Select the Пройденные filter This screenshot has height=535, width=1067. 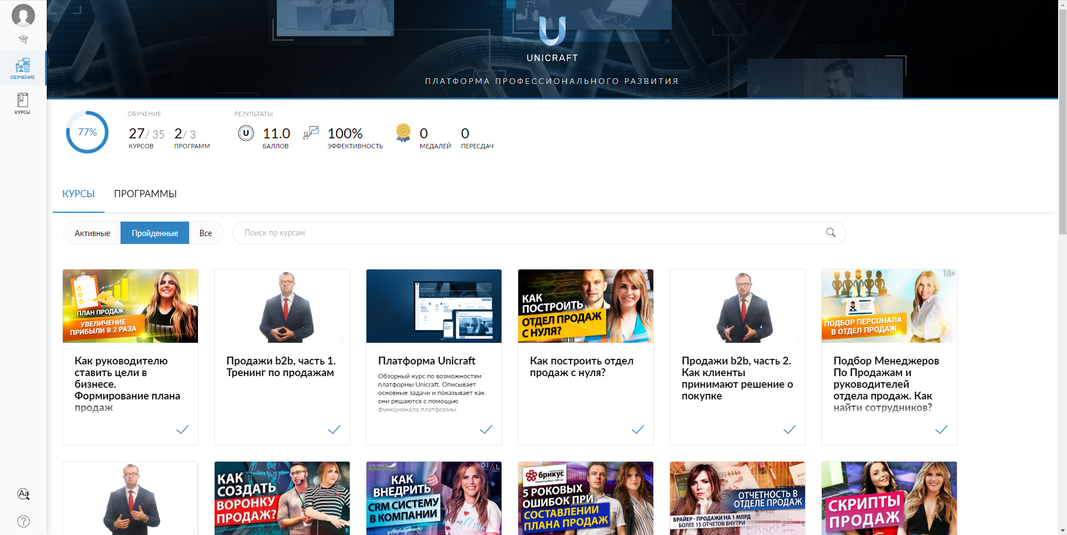[155, 233]
